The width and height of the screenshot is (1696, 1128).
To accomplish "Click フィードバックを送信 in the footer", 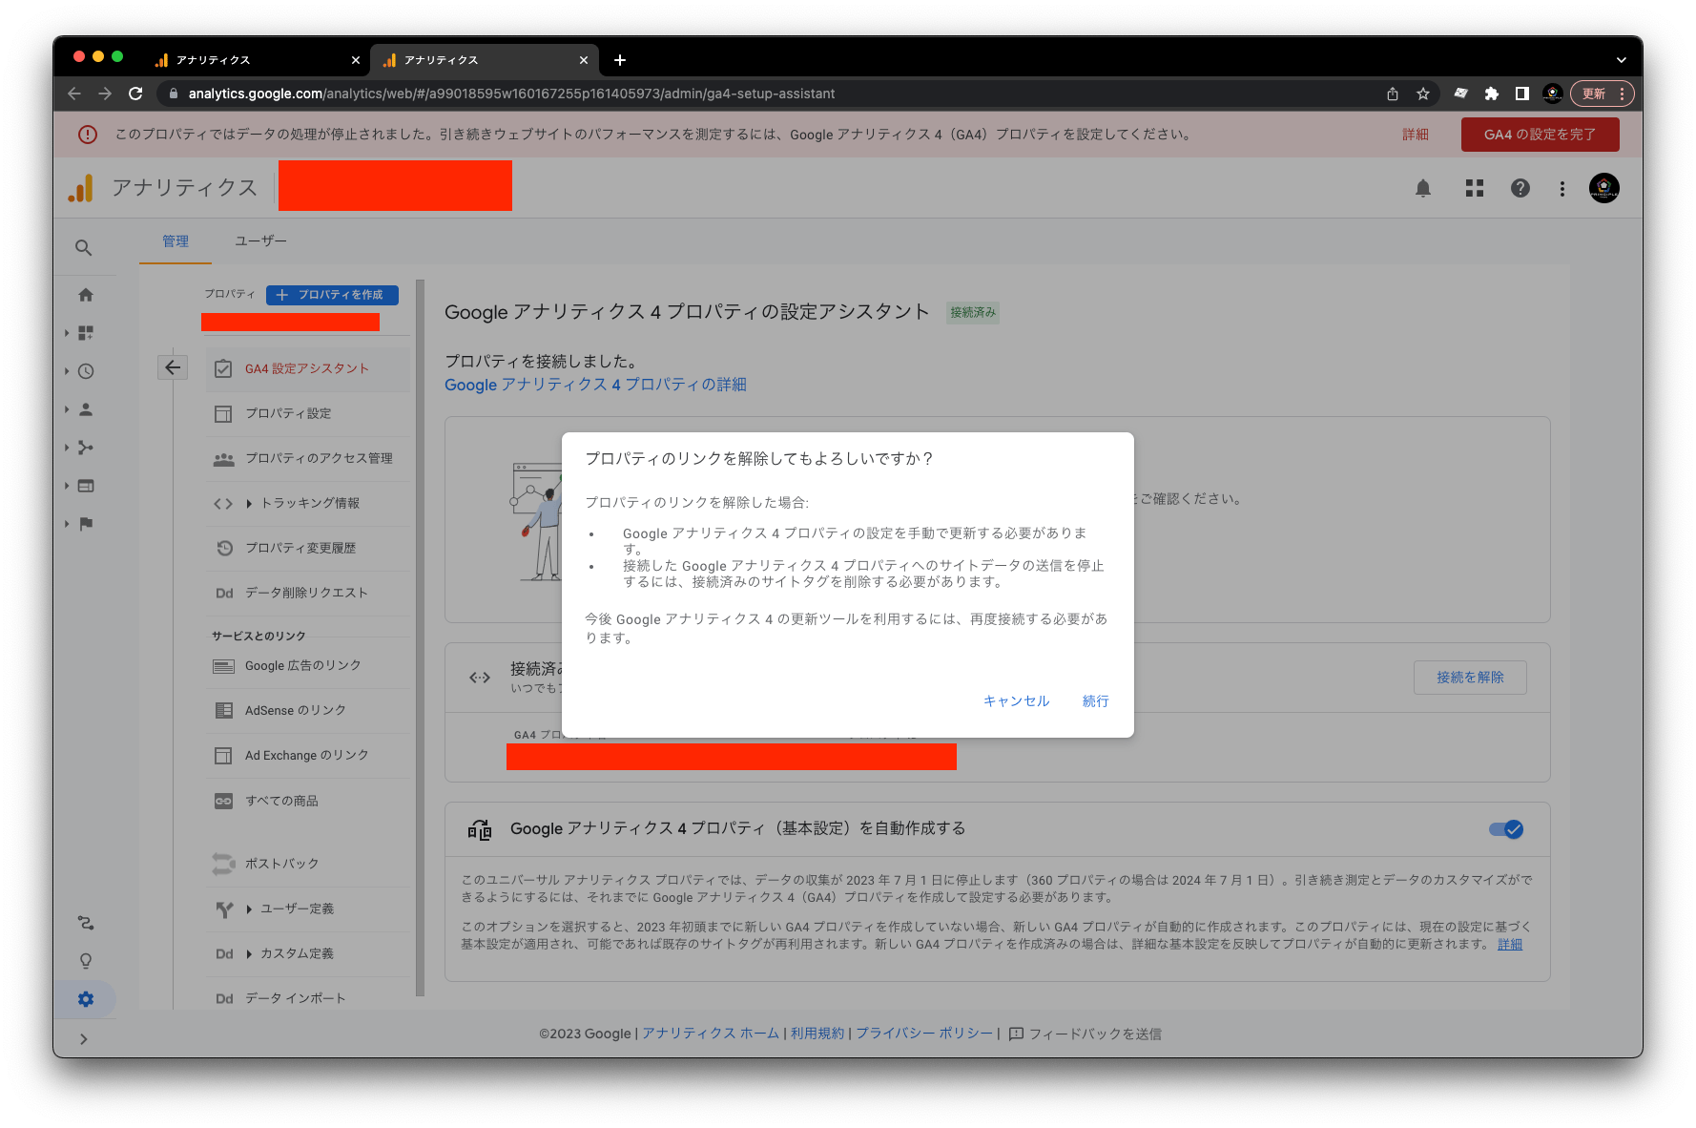I will click(1086, 1034).
